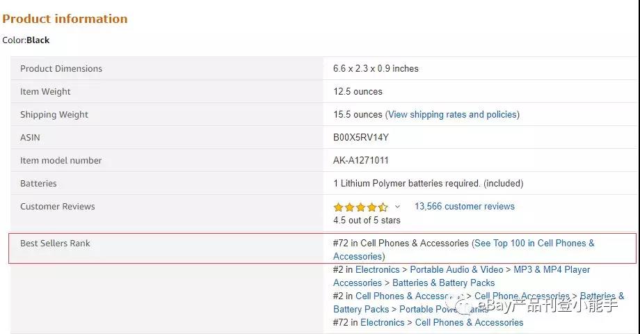640x334 pixels.
Task: Click the half-filled fifth star icon
Action: click(x=383, y=207)
